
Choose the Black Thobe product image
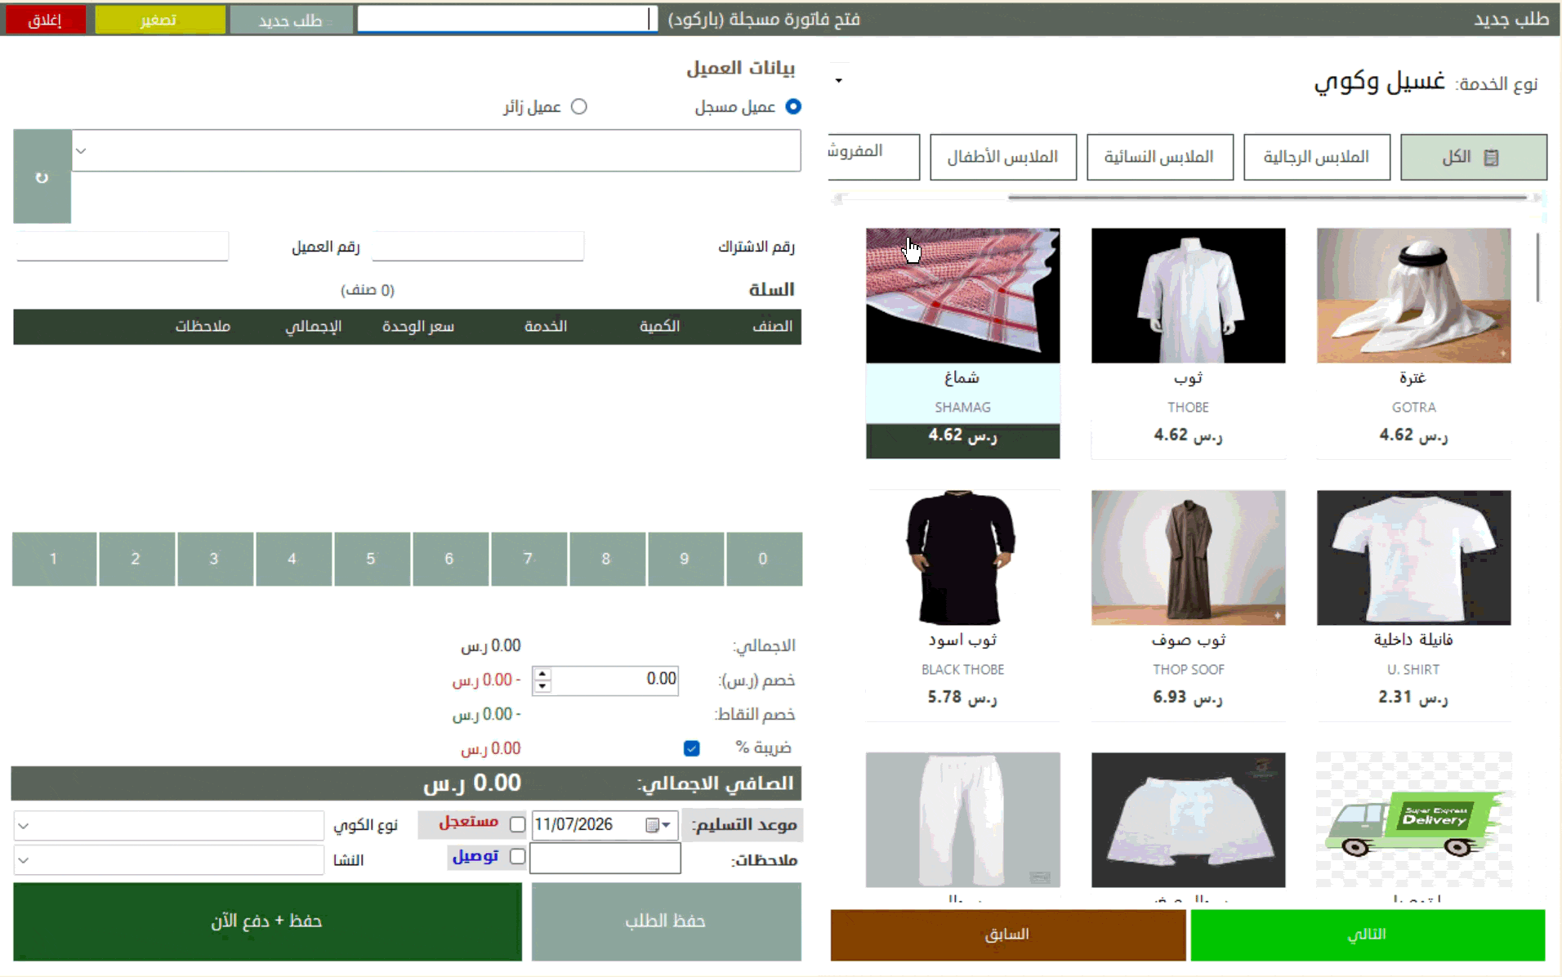point(962,558)
